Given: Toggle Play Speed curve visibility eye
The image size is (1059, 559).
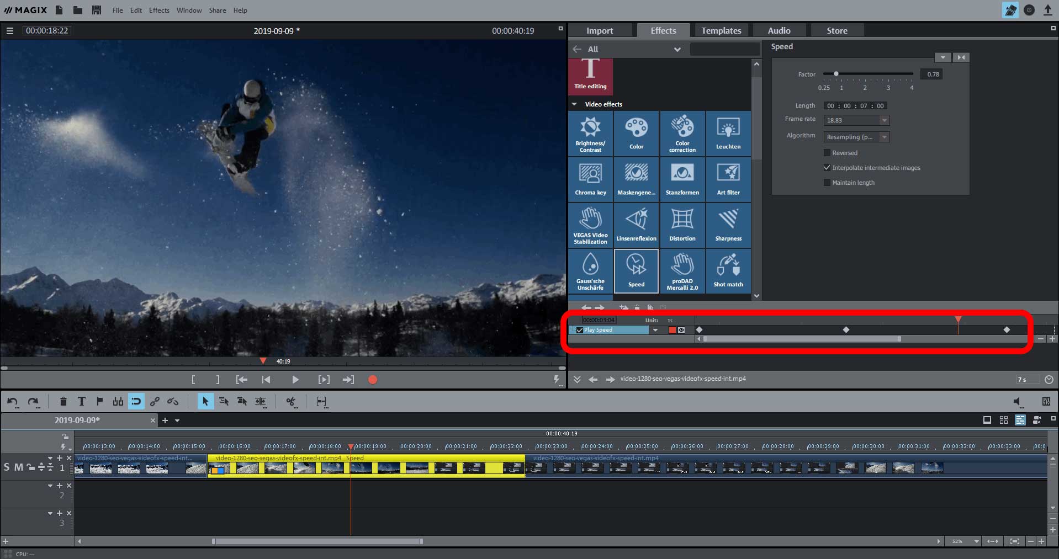Looking at the screenshot, I should coord(681,330).
